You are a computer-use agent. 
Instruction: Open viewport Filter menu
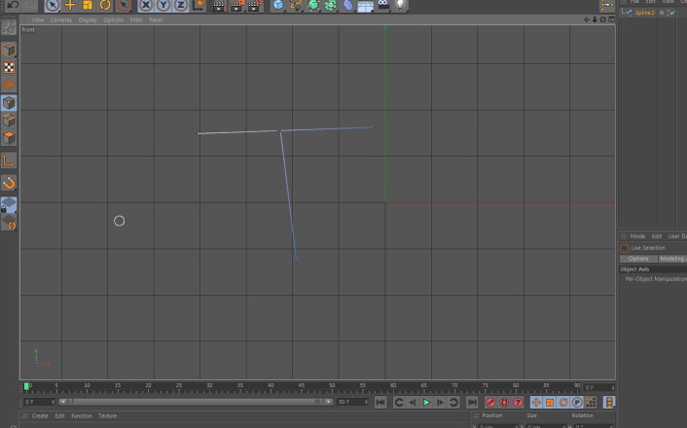pyautogui.click(x=136, y=19)
